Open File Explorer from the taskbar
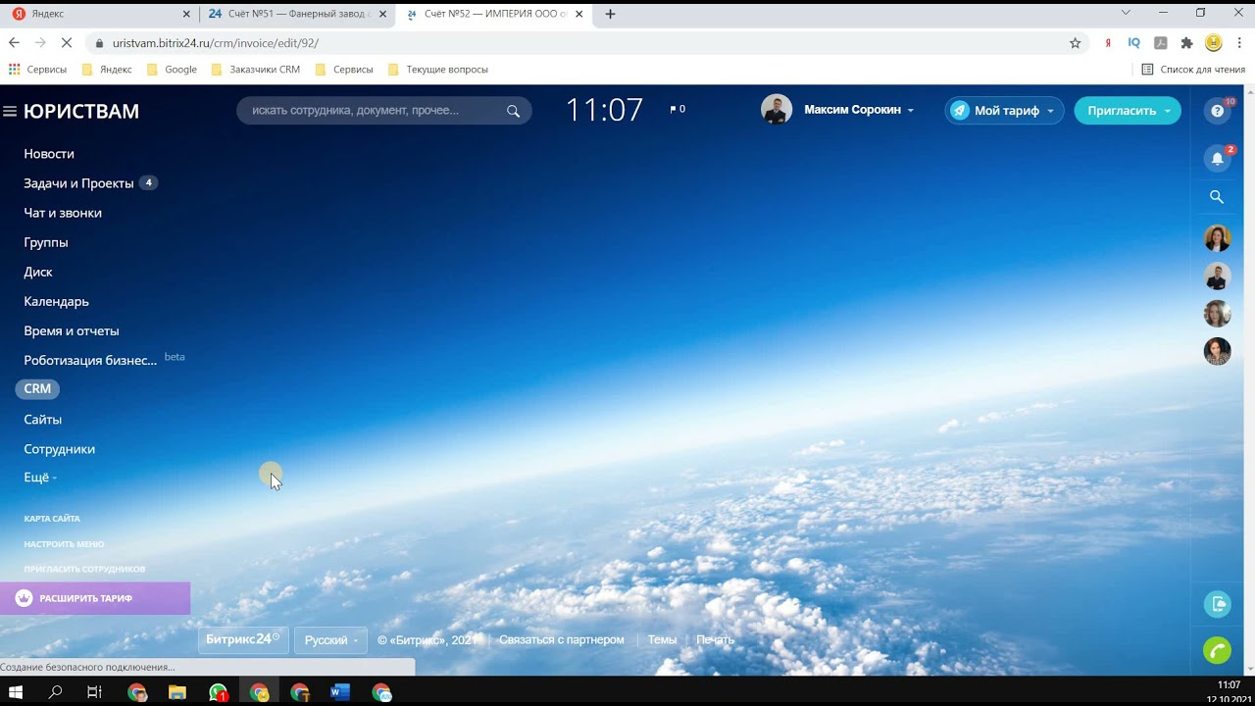 tap(177, 692)
